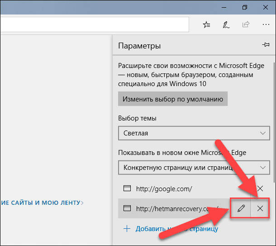Pin the Параметры pane
Viewport: 276px width, 246px height.
[266, 45]
